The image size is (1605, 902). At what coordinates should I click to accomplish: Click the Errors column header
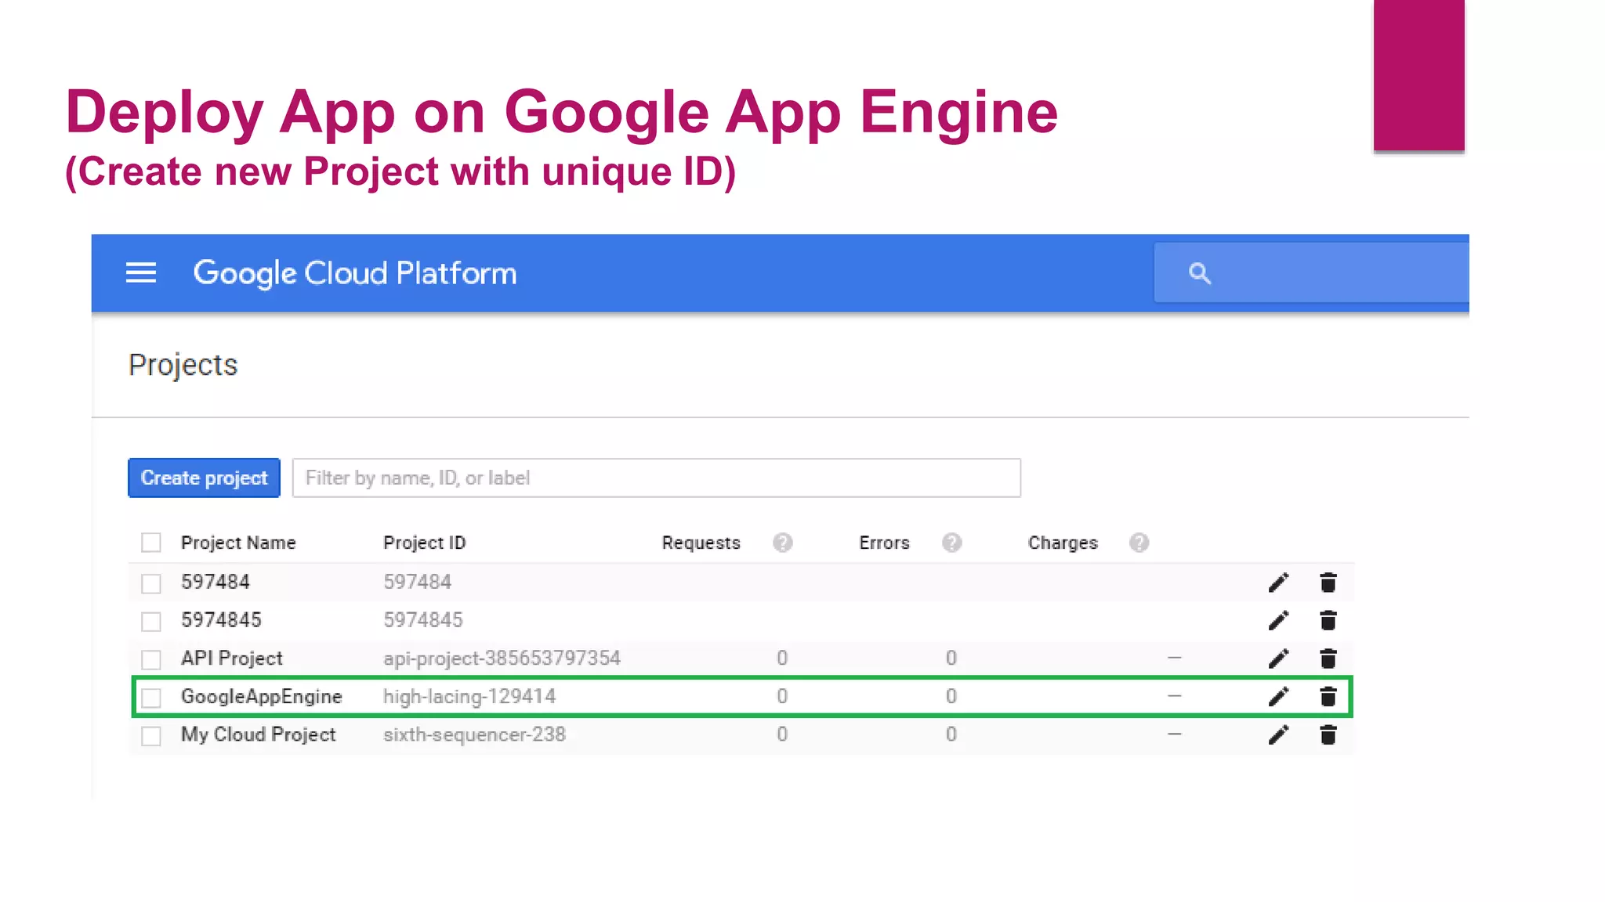click(884, 543)
